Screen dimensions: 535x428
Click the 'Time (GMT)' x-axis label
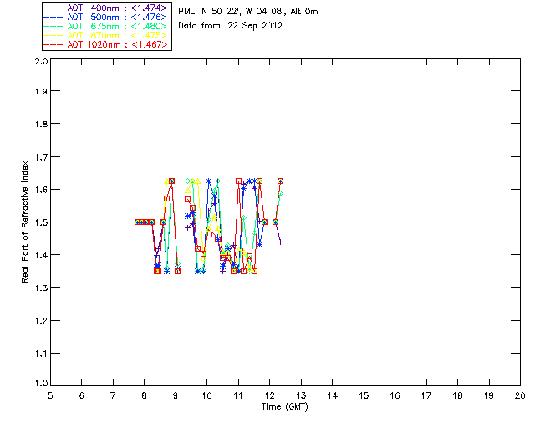tap(284, 406)
